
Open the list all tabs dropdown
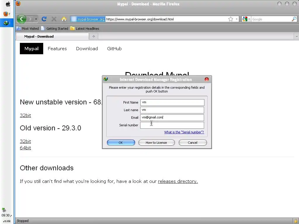click(x=297, y=36)
